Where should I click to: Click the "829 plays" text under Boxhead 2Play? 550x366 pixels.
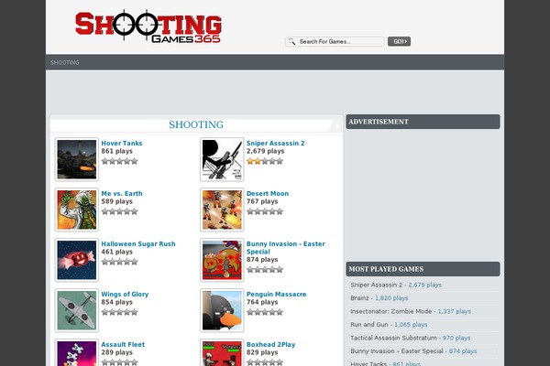(262, 352)
